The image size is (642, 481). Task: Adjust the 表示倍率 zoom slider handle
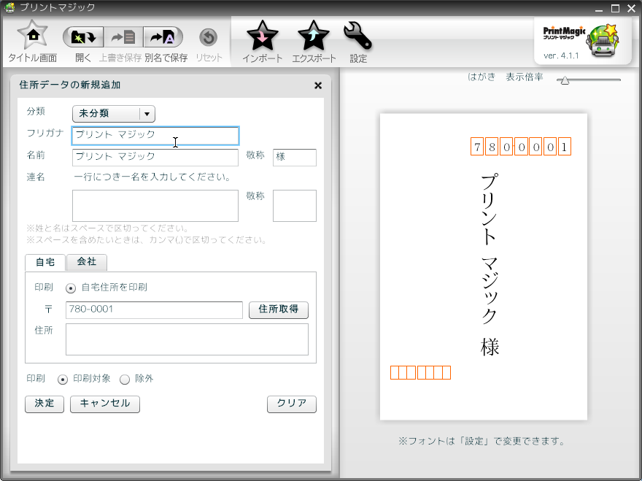coord(565,80)
